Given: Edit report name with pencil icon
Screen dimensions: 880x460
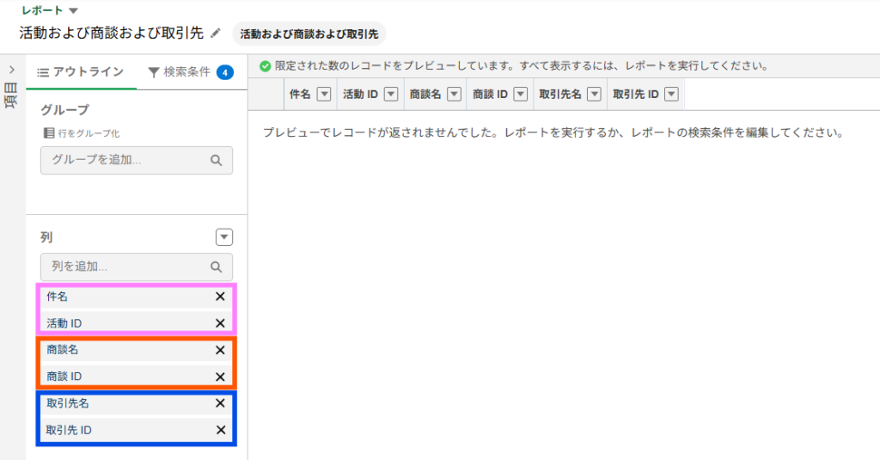Looking at the screenshot, I should click(215, 34).
